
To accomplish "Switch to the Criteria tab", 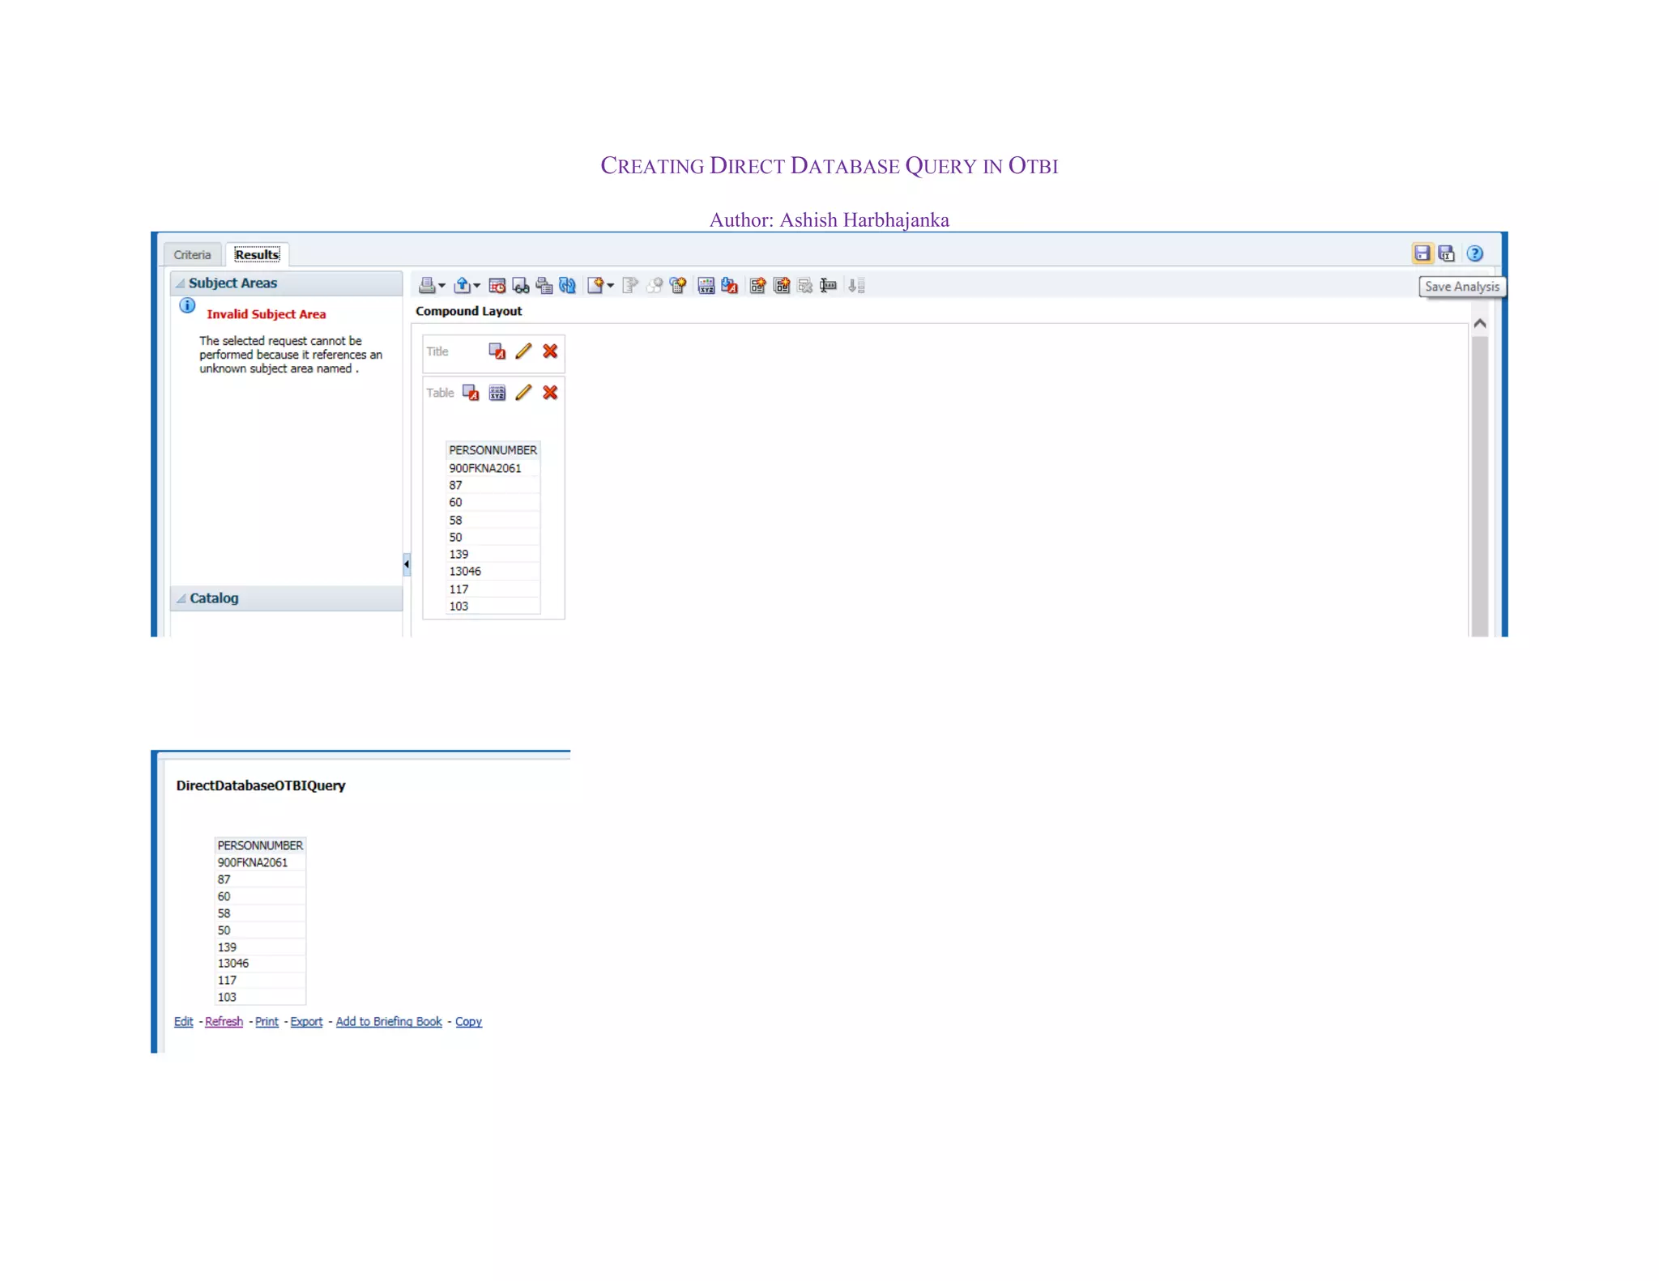I will point(192,254).
